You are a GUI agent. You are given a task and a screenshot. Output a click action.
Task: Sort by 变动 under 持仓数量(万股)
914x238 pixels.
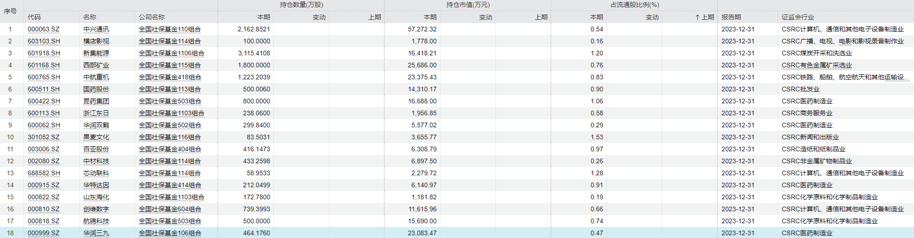319,17
